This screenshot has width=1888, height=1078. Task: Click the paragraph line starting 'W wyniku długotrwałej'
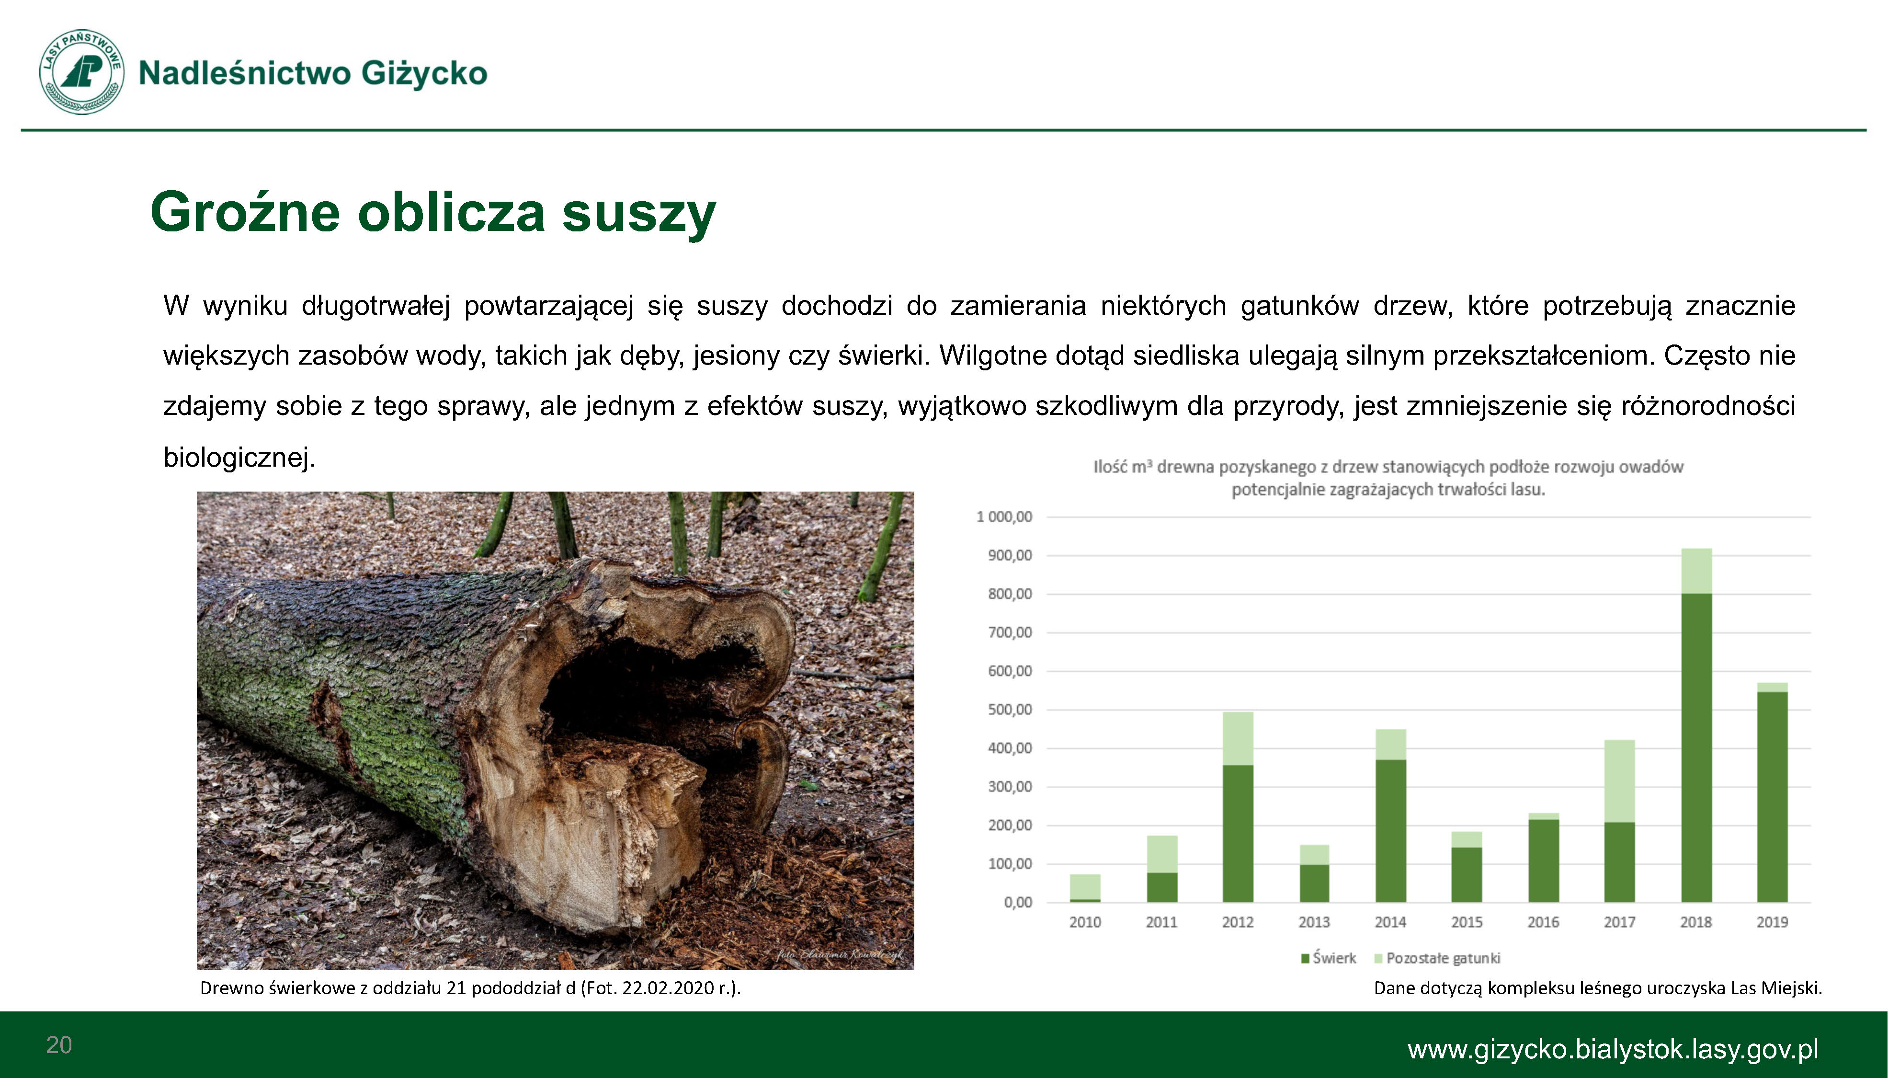point(979,306)
